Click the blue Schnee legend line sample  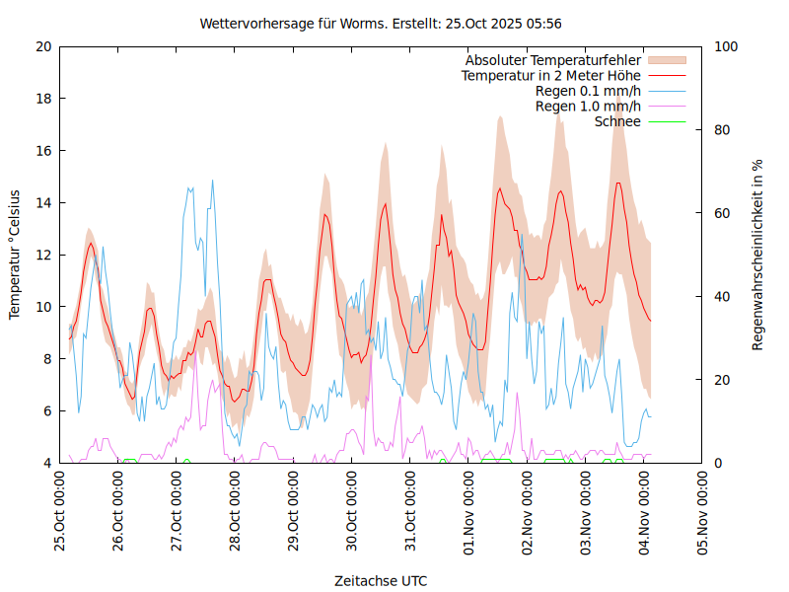[666, 121]
